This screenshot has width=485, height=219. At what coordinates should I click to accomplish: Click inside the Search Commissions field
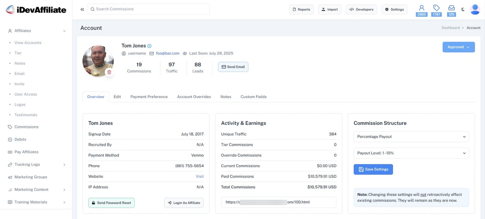point(149,9)
